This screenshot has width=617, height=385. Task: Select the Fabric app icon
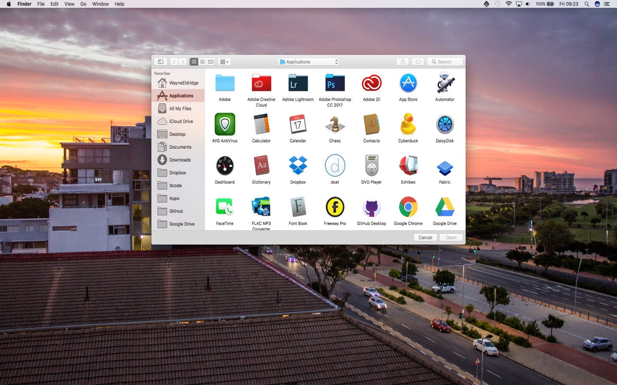point(445,168)
